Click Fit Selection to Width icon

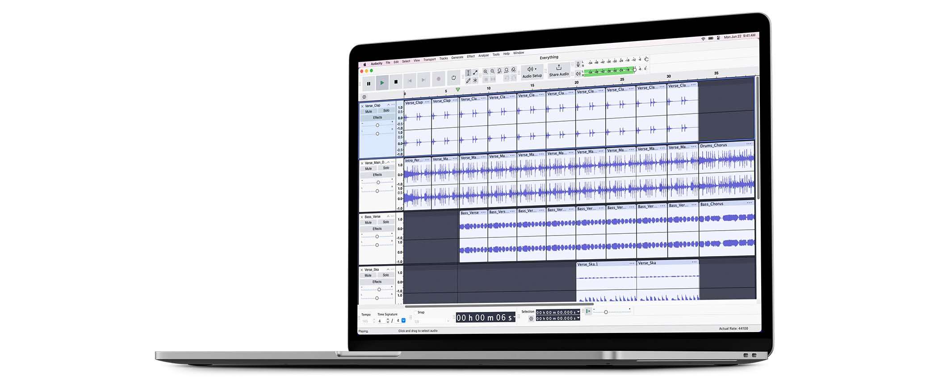pyautogui.click(x=499, y=71)
